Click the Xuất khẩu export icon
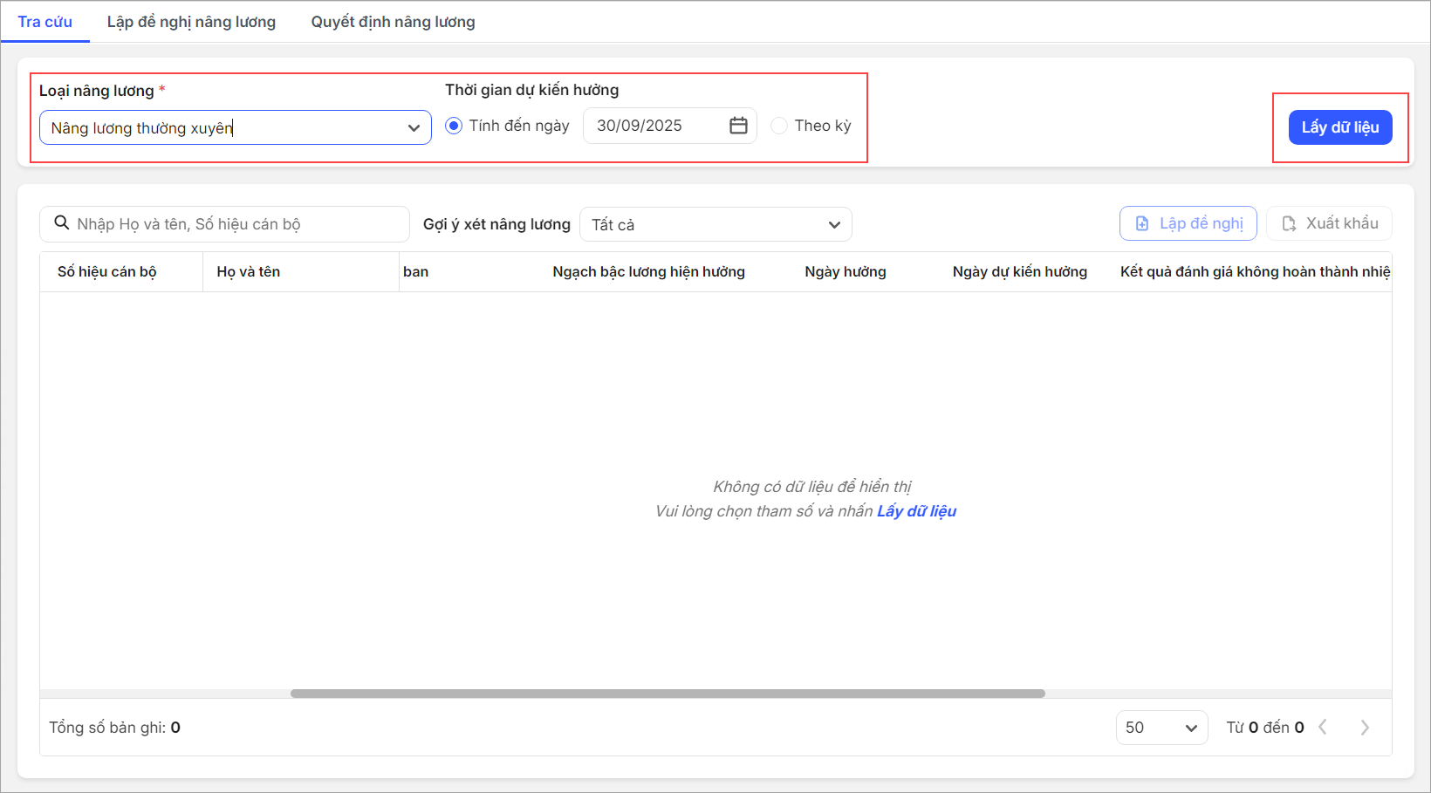The height and width of the screenshot is (793, 1431). pyautogui.click(x=1289, y=224)
